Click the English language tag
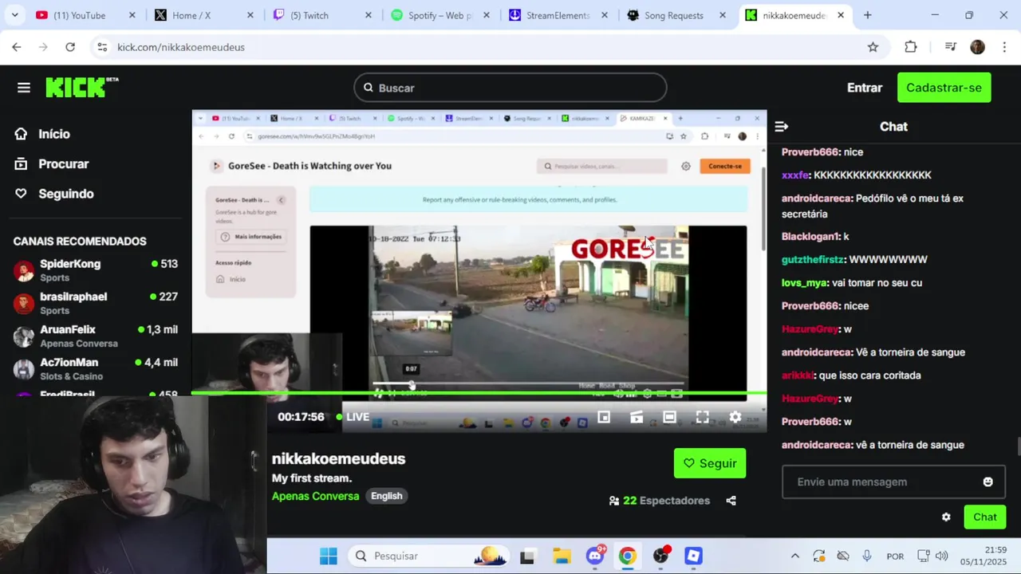1021x574 pixels. point(387,496)
